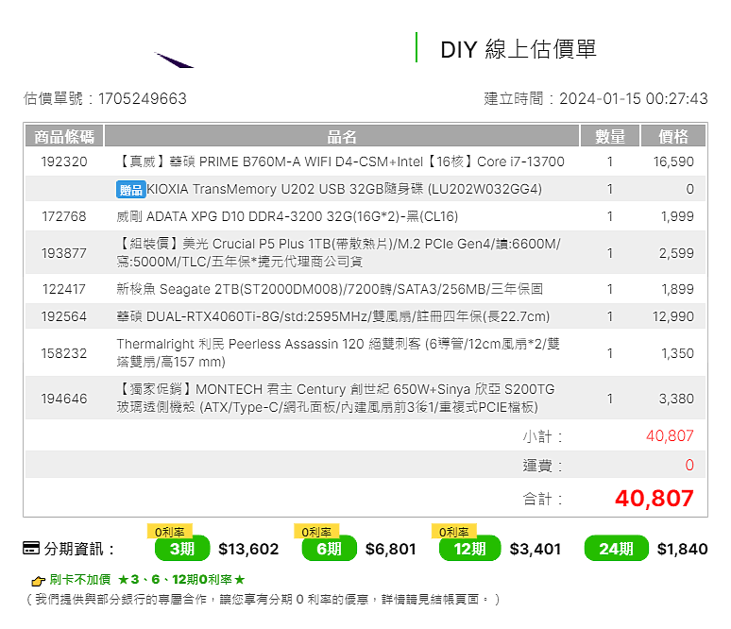Viewport: 731px width, 629px height.
Task: Click the DIY 線上估價單 title
Action: 518,49
